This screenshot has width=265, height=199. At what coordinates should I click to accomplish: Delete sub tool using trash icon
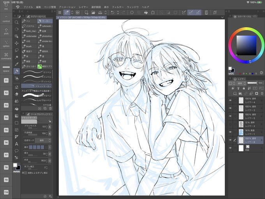click(x=50, y=108)
